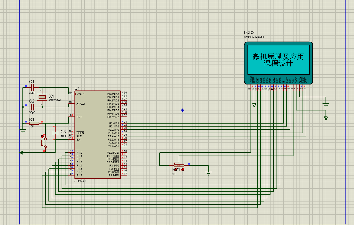354x225 pixels.
Task: Select the RV1 potentiometer body showing 100%
Action: click(x=179, y=165)
